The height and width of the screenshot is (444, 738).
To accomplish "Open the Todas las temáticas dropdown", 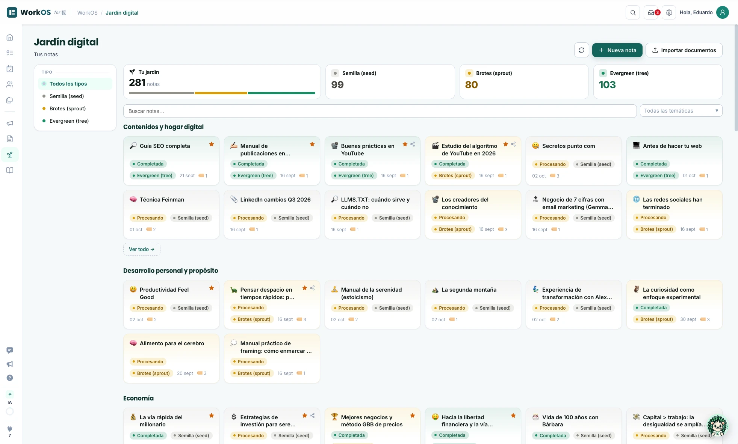I will [681, 111].
